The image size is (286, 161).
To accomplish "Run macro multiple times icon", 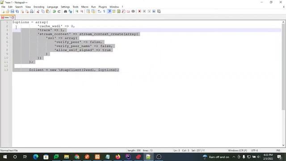I will pyautogui.click(x=154, y=11).
